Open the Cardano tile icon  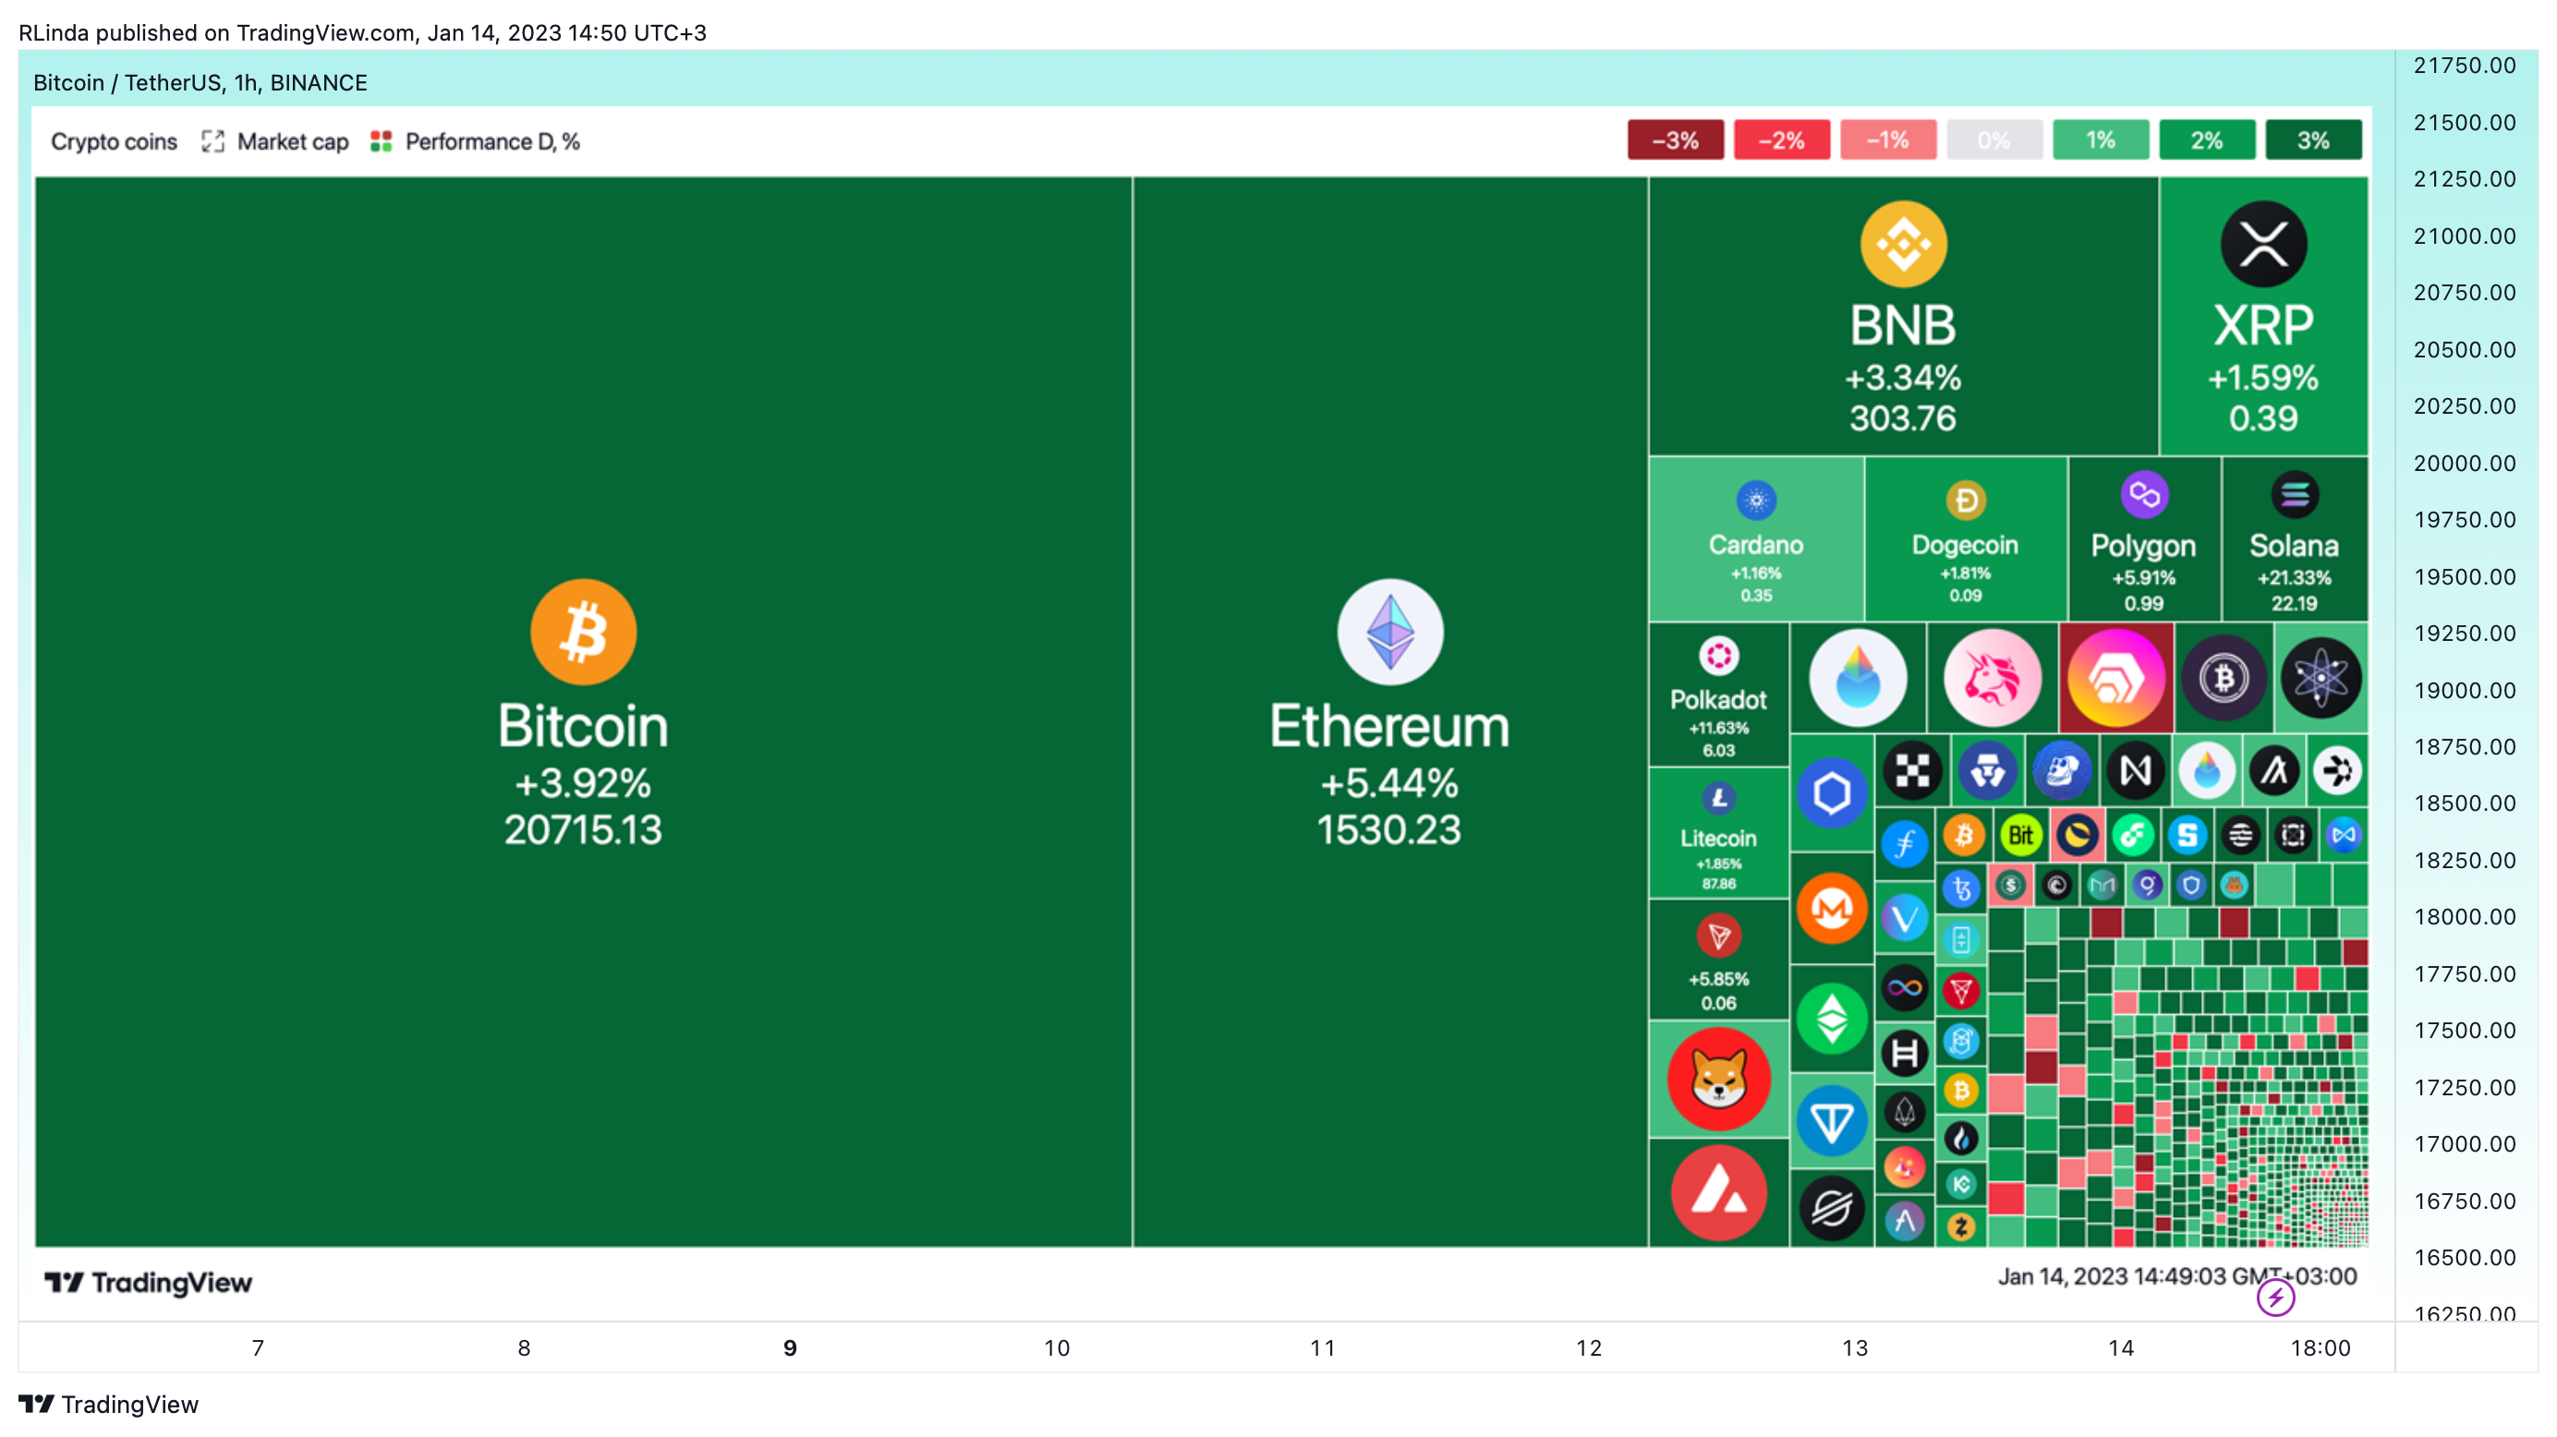[x=1756, y=501]
